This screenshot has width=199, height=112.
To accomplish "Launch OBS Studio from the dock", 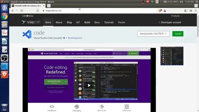I will (x=4, y=58).
